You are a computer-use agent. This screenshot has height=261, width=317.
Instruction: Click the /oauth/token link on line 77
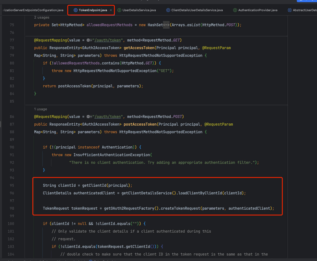coord(108,40)
